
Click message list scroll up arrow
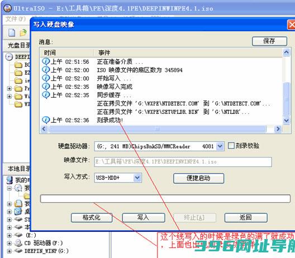tap(287, 52)
